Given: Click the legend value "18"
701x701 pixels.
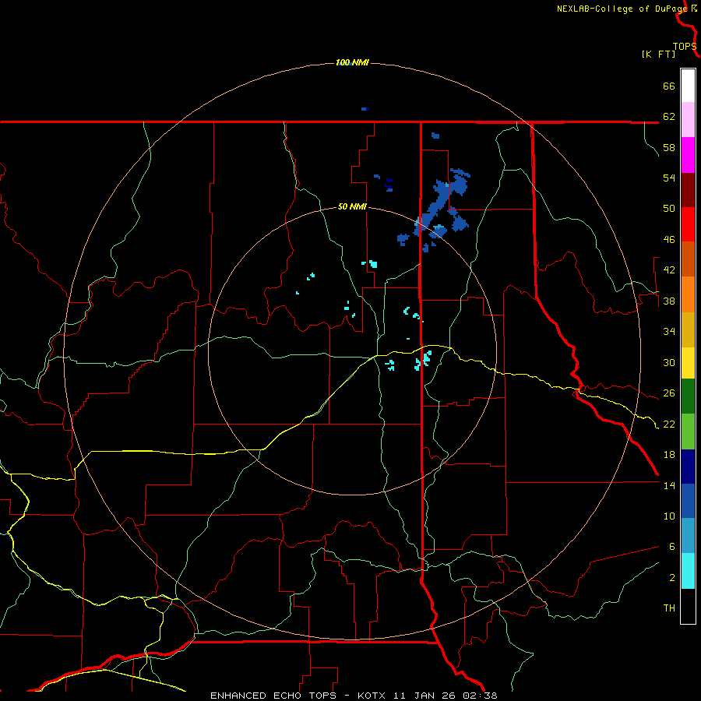Looking at the screenshot, I should click(669, 455).
